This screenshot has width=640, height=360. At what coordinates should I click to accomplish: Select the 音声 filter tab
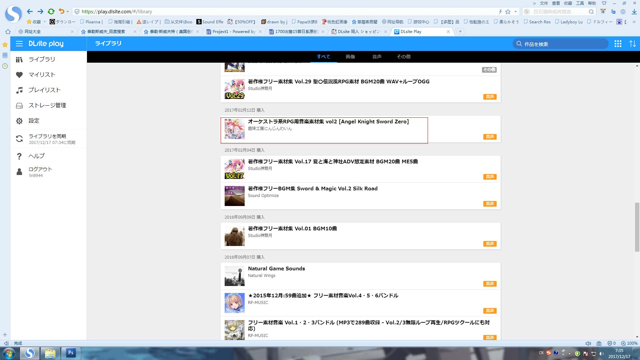377,57
